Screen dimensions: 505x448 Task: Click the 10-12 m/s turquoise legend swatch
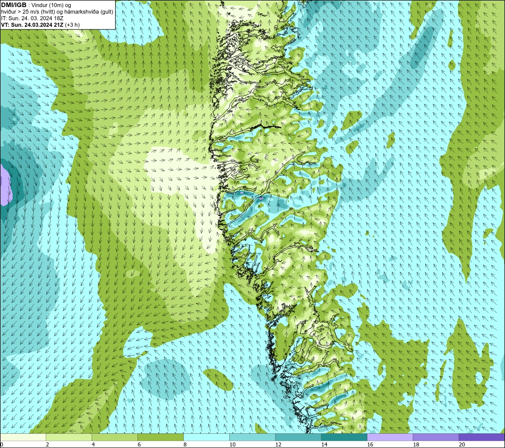click(x=252, y=437)
